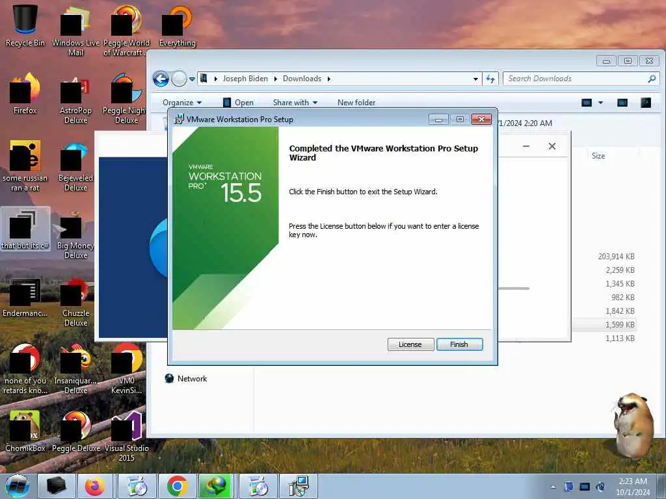666x499 pixels.
Task: Select 'none of you...' desktop icon
Action: (25, 369)
